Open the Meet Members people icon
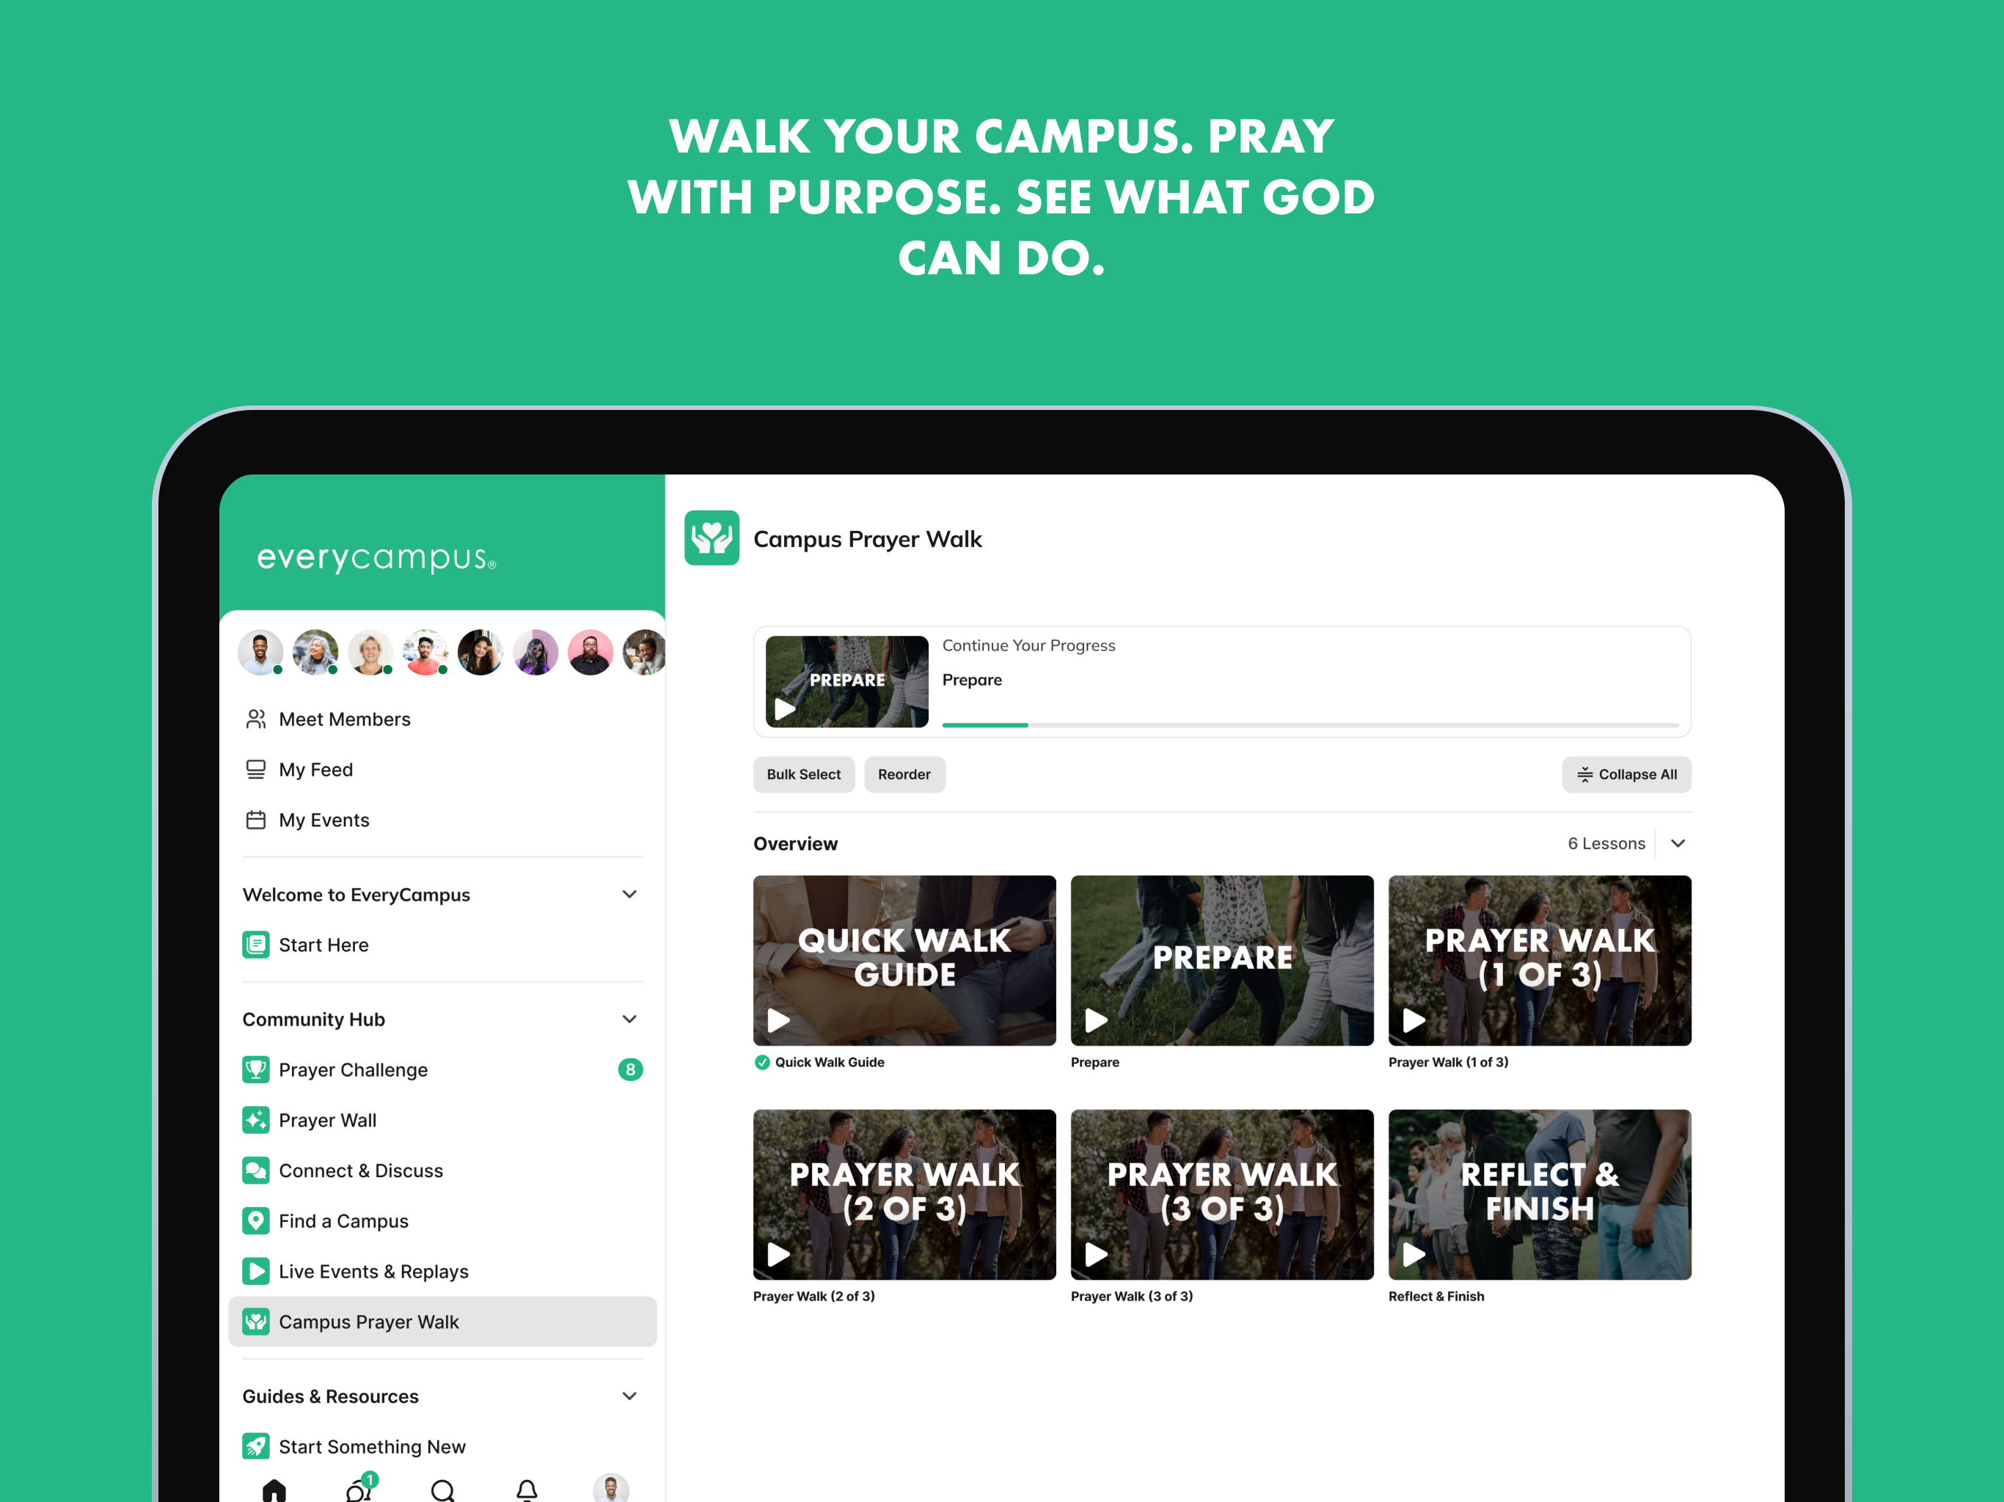The image size is (2004, 1502). 255,719
